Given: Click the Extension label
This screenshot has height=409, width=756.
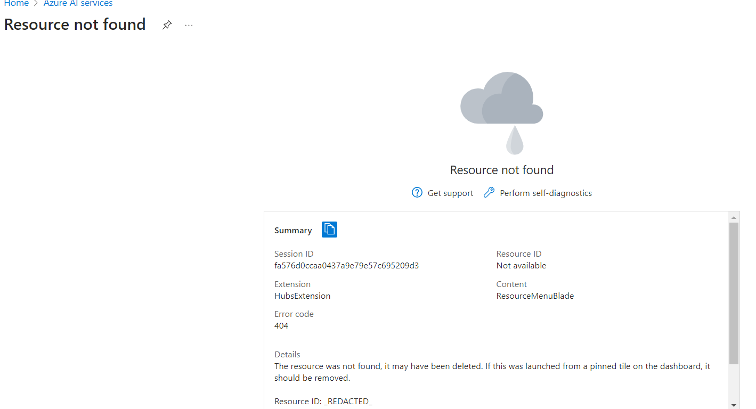Looking at the screenshot, I should [292, 284].
